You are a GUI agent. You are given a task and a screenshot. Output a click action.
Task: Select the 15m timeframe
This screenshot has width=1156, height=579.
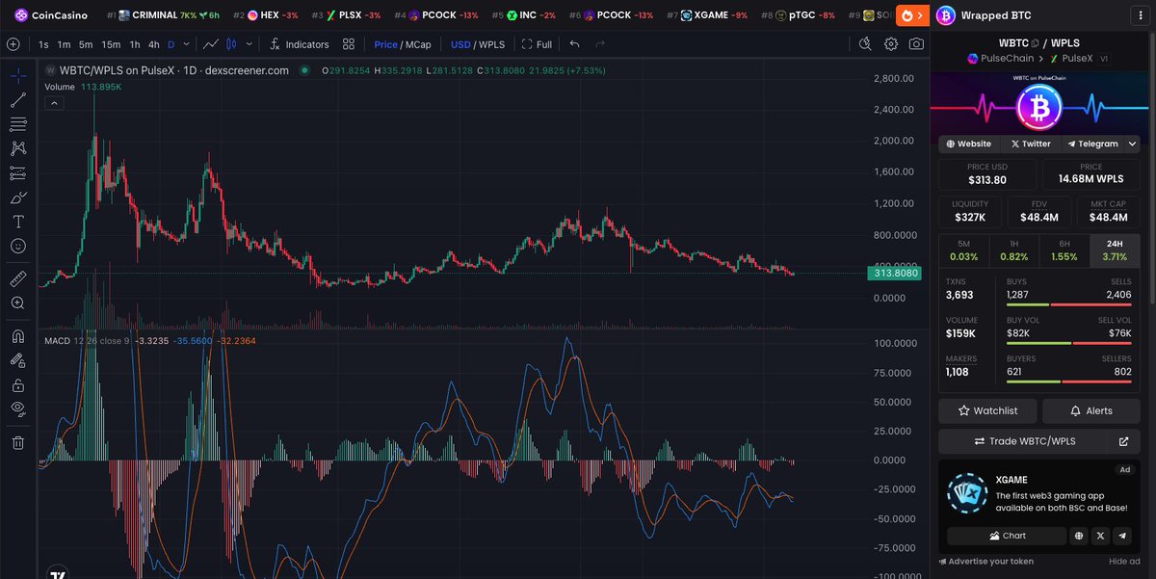tap(111, 44)
